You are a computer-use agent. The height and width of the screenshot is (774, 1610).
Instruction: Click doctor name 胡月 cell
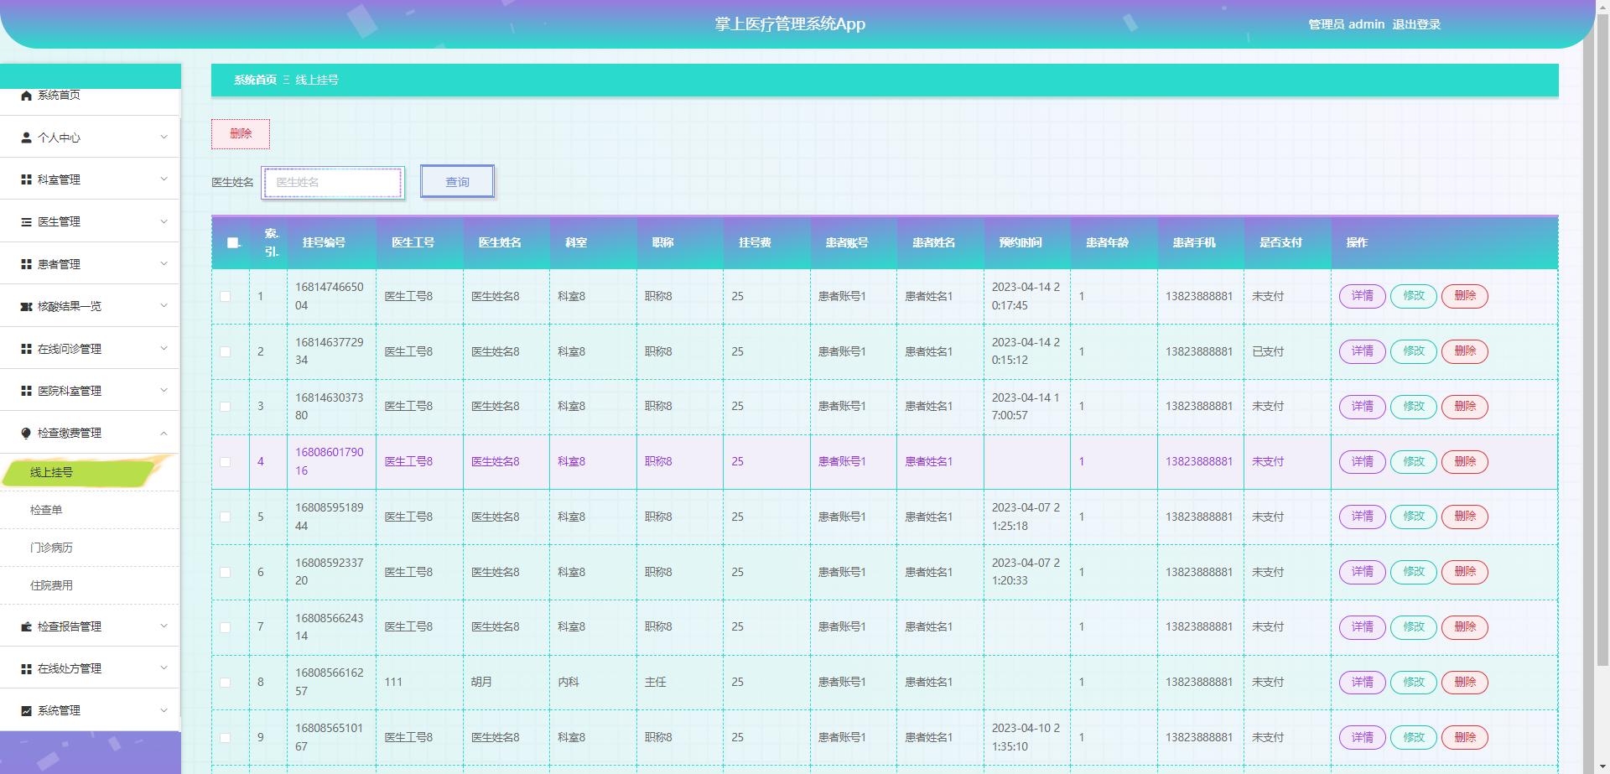point(481,683)
